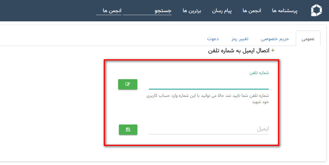329x165 pixels.
Task: Click the plus icon before اتصال ایمیل heading
Action: (x=273, y=51)
